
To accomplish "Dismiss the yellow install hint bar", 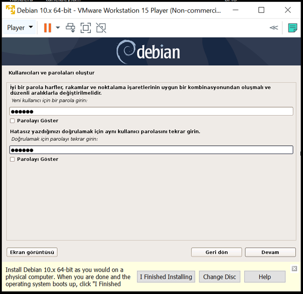I will pos(294,269).
